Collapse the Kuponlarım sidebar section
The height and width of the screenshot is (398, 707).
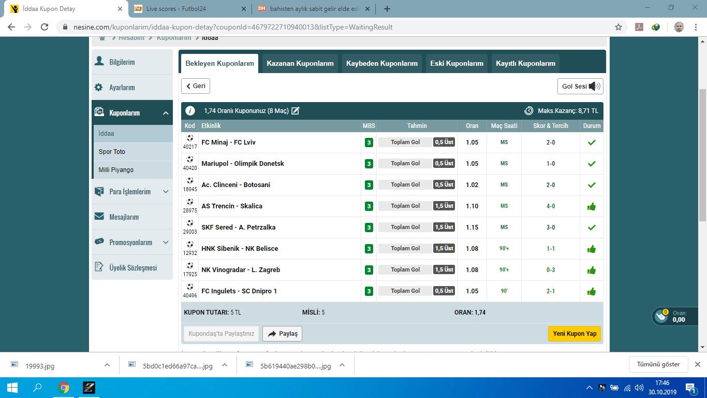(166, 113)
